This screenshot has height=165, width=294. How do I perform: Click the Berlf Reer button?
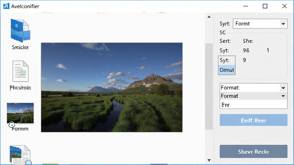coord(254,120)
